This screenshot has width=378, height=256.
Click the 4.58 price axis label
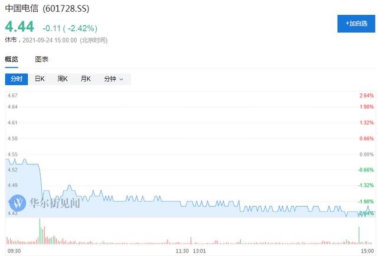12,138
